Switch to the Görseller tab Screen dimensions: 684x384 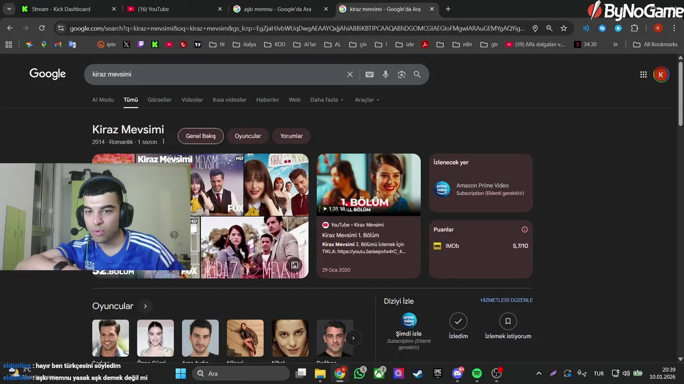tap(159, 100)
